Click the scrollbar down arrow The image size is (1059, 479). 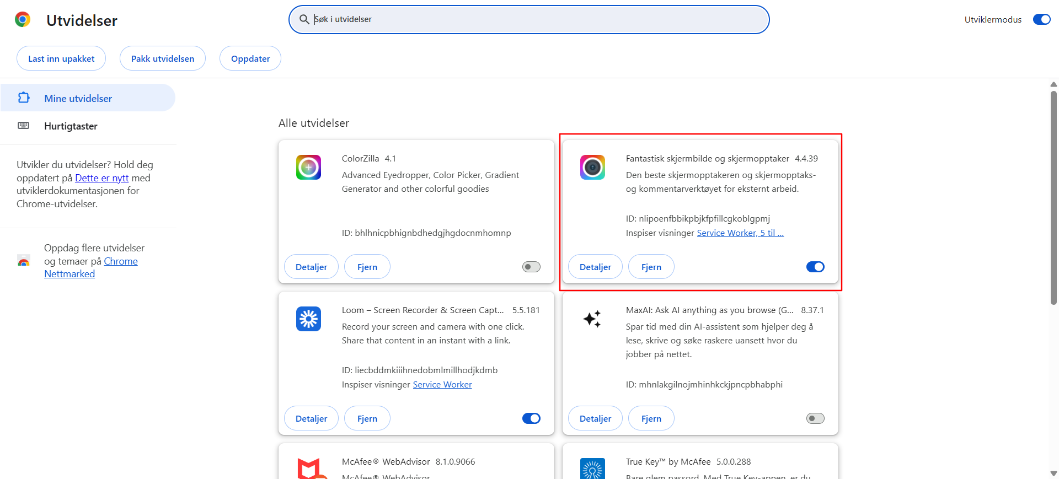[1053, 473]
